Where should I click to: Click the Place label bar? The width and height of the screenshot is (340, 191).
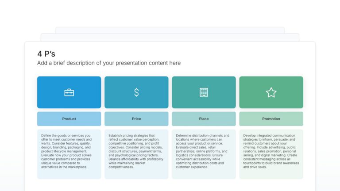pyautogui.click(x=204, y=119)
